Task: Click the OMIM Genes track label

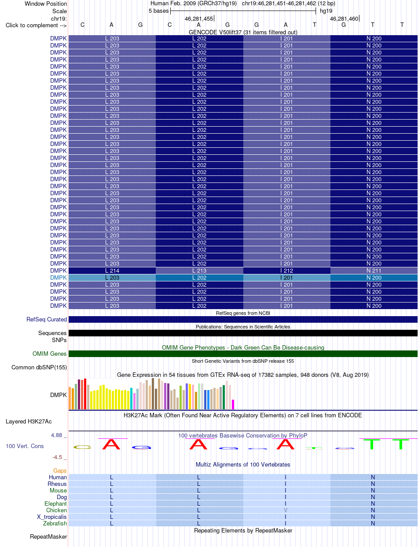Action: click(x=49, y=354)
